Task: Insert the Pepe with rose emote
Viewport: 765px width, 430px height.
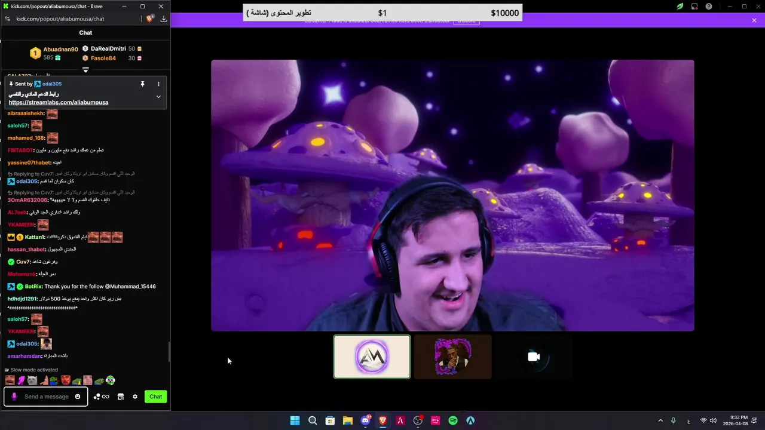Action: [x=54, y=380]
